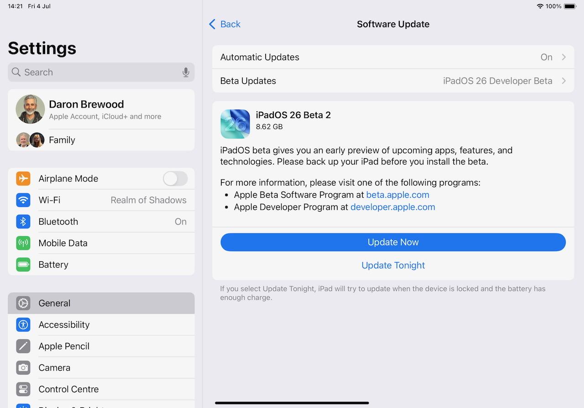Open the developer.apple.com link
This screenshot has width=584, height=408.
click(393, 207)
